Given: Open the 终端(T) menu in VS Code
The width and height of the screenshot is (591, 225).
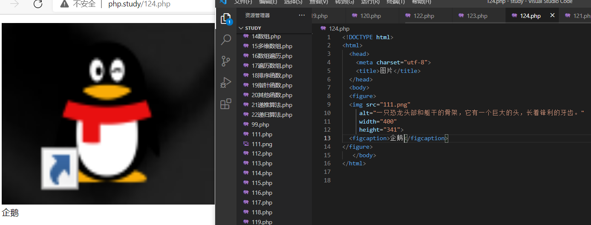Looking at the screenshot, I should (x=396, y=2).
